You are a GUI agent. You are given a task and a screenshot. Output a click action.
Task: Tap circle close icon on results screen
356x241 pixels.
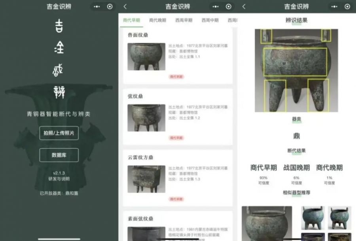(x=347, y=7)
